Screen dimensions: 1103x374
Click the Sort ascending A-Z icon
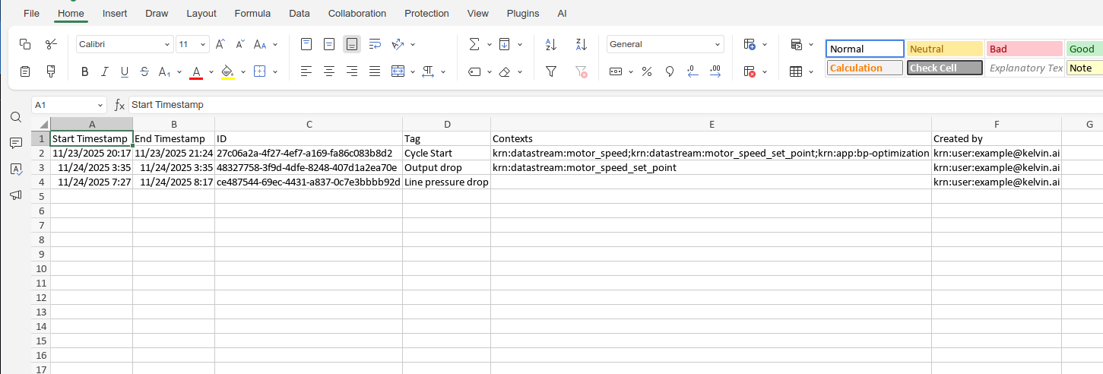[x=552, y=44]
